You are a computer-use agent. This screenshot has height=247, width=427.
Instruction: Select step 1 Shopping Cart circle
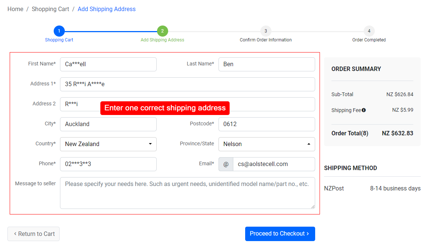[x=59, y=31]
